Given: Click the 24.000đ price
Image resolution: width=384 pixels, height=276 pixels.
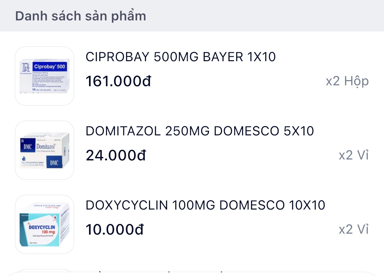Looking at the screenshot, I should [116, 155].
